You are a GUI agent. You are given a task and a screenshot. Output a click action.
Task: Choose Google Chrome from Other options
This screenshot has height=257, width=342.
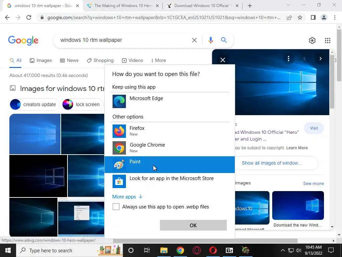coord(169,148)
